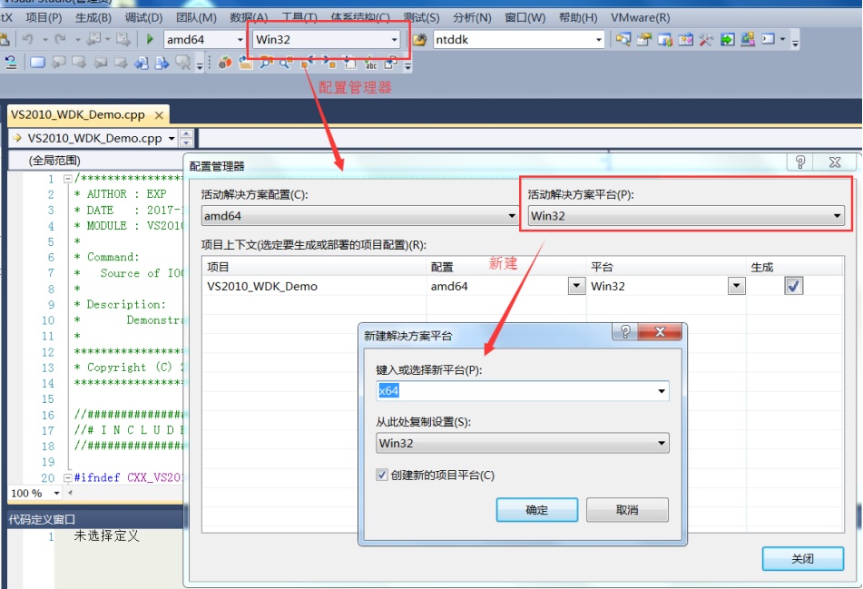863x589 pixels.
Task: Toggle the 生成 checkbox for VS2010_WDK_Demo
Action: [x=793, y=286]
